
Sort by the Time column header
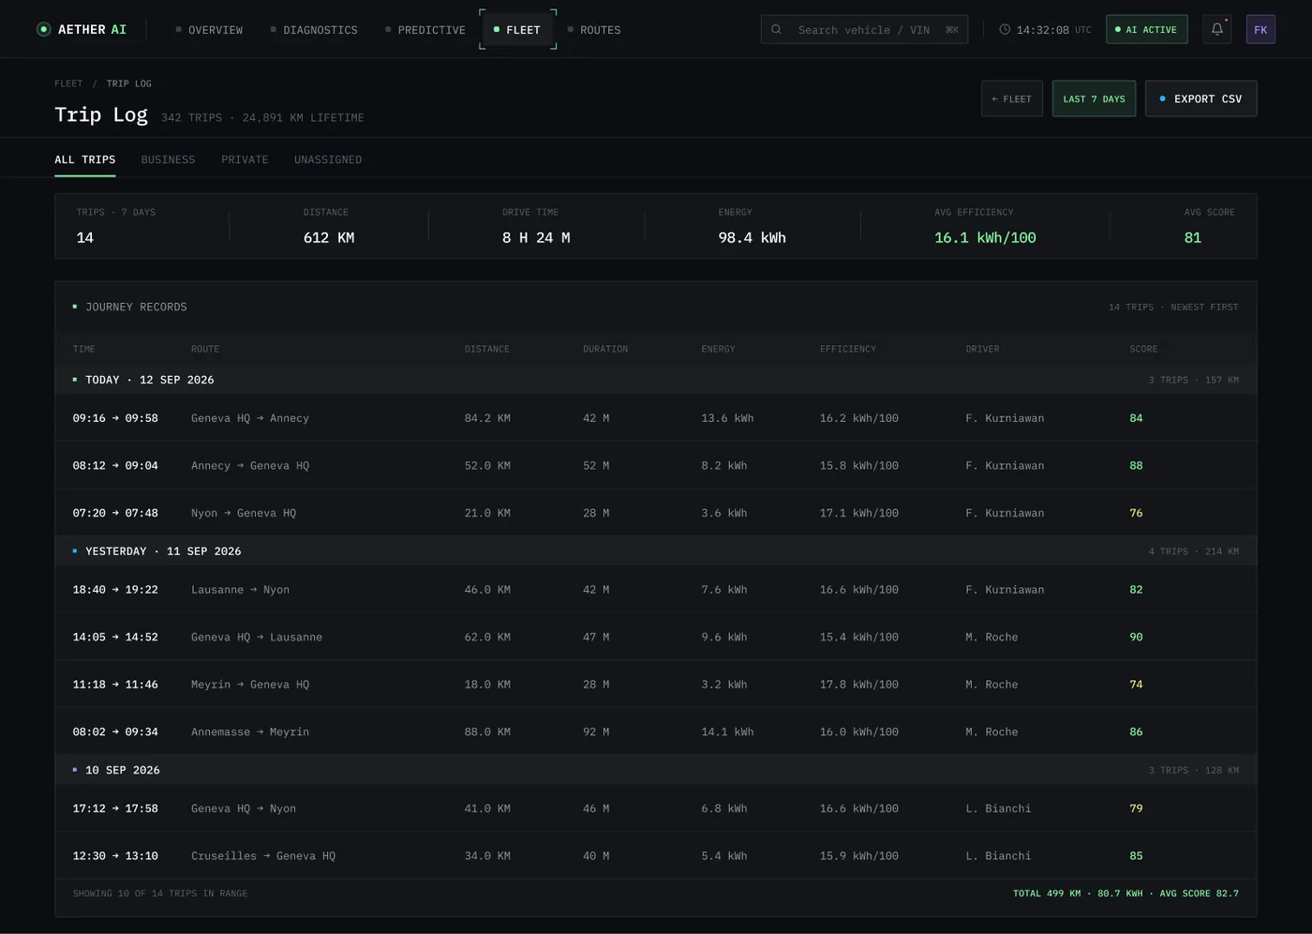click(84, 349)
